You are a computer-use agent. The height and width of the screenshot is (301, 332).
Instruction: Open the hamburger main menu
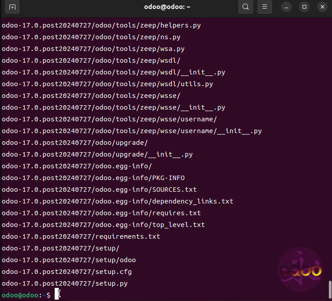click(x=265, y=7)
